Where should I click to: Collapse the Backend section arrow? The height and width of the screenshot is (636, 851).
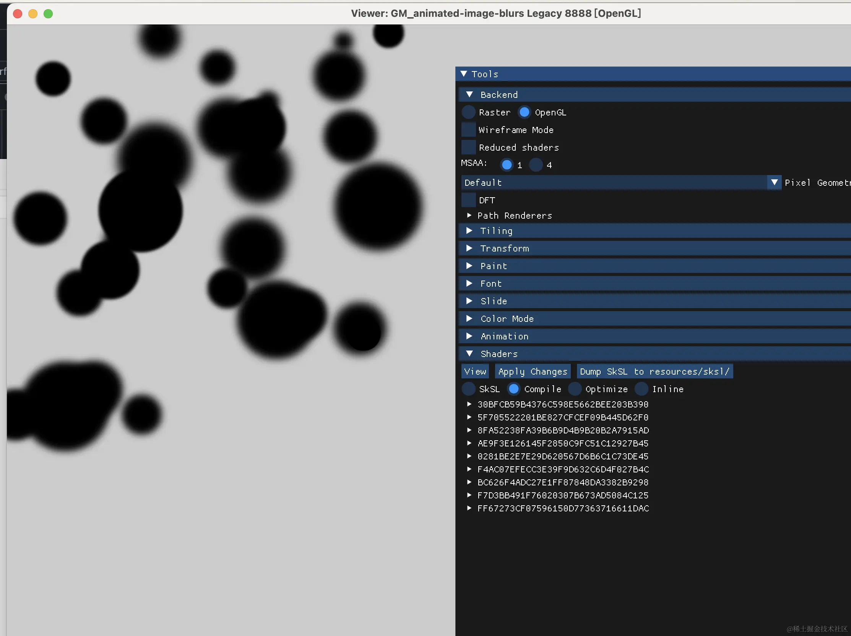pyautogui.click(x=469, y=94)
